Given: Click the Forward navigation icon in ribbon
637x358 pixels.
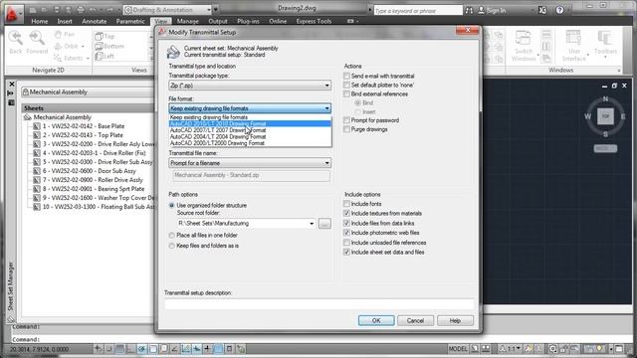Looking at the screenshot, I should pos(37,39).
